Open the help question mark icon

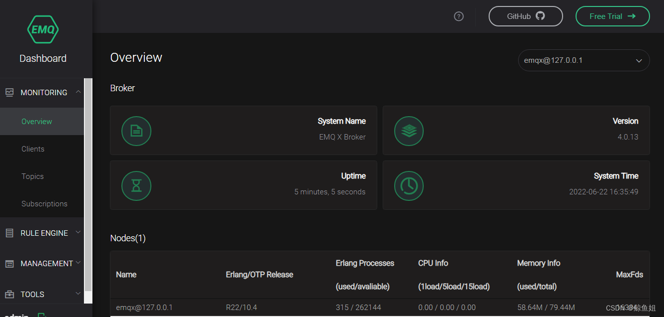(x=459, y=16)
